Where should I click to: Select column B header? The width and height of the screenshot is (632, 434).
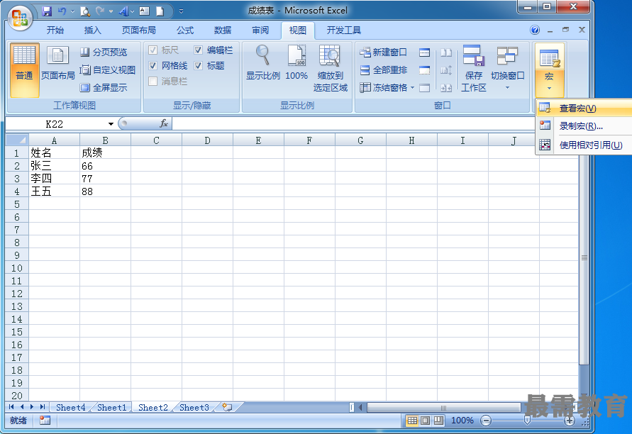click(105, 140)
